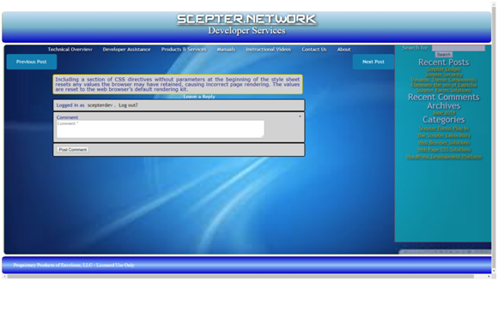Click the Next Post button
The height and width of the screenshot is (317, 498).
[373, 62]
